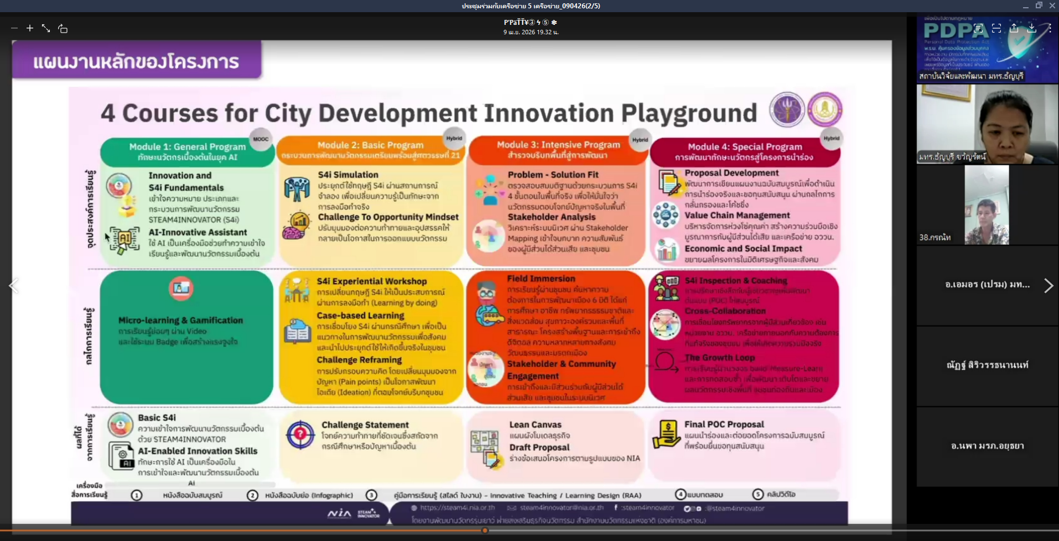This screenshot has width=1059, height=541.
Task: Click the diagonal arrows fit-to-screen icon
Action: (46, 28)
